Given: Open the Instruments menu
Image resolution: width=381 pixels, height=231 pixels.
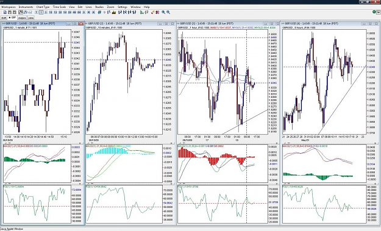Looking at the screenshot, I should [26, 7].
